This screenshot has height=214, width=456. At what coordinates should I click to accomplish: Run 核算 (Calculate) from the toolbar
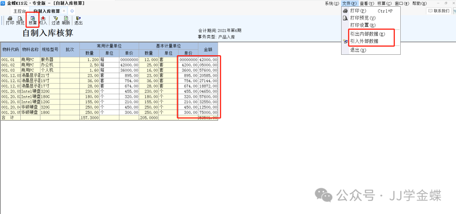(33, 20)
